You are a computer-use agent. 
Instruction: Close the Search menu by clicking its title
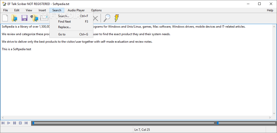[x=57, y=10]
